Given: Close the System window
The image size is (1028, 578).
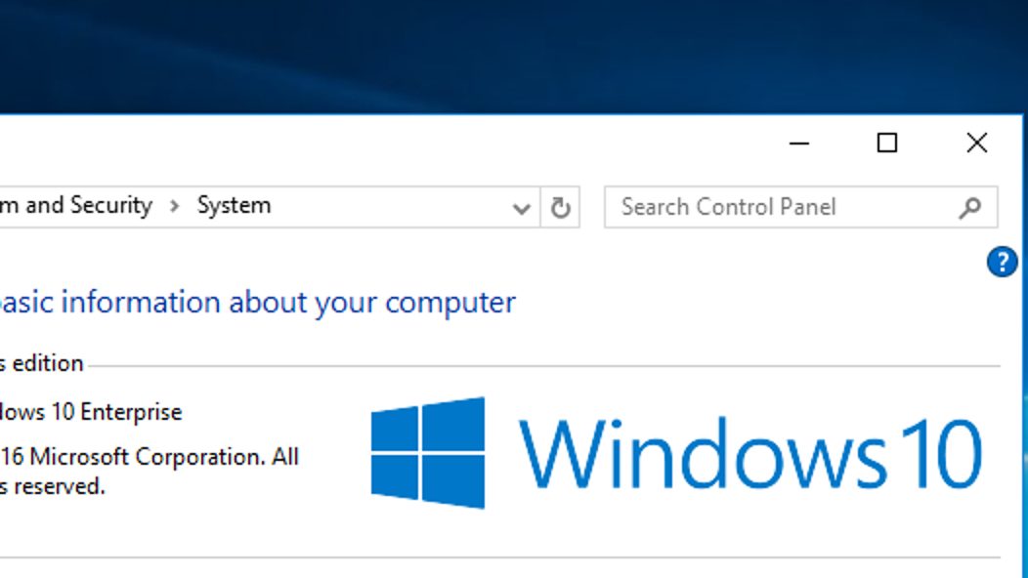Looking at the screenshot, I should click(x=975, y=143).
